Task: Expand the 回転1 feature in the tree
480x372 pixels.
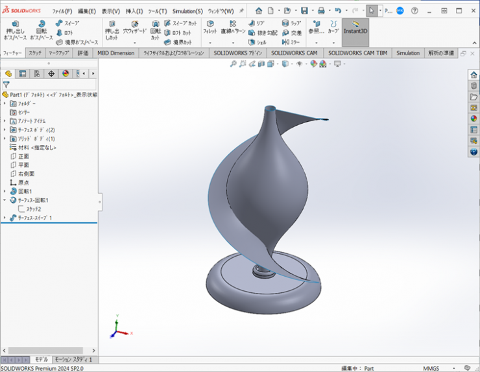Action: (5, 192)
